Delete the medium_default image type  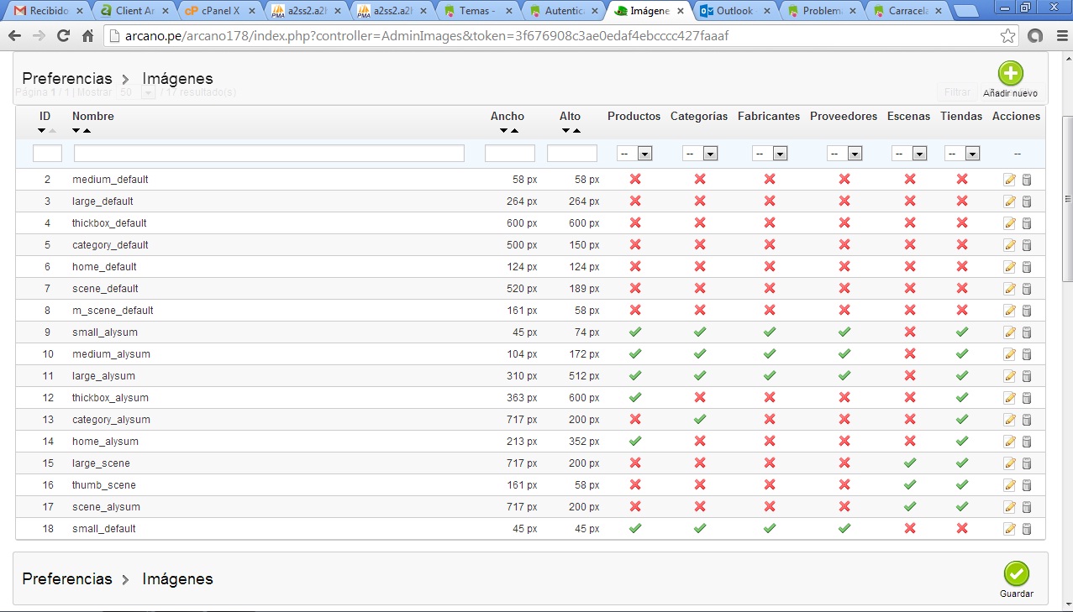coord(1027,180)
